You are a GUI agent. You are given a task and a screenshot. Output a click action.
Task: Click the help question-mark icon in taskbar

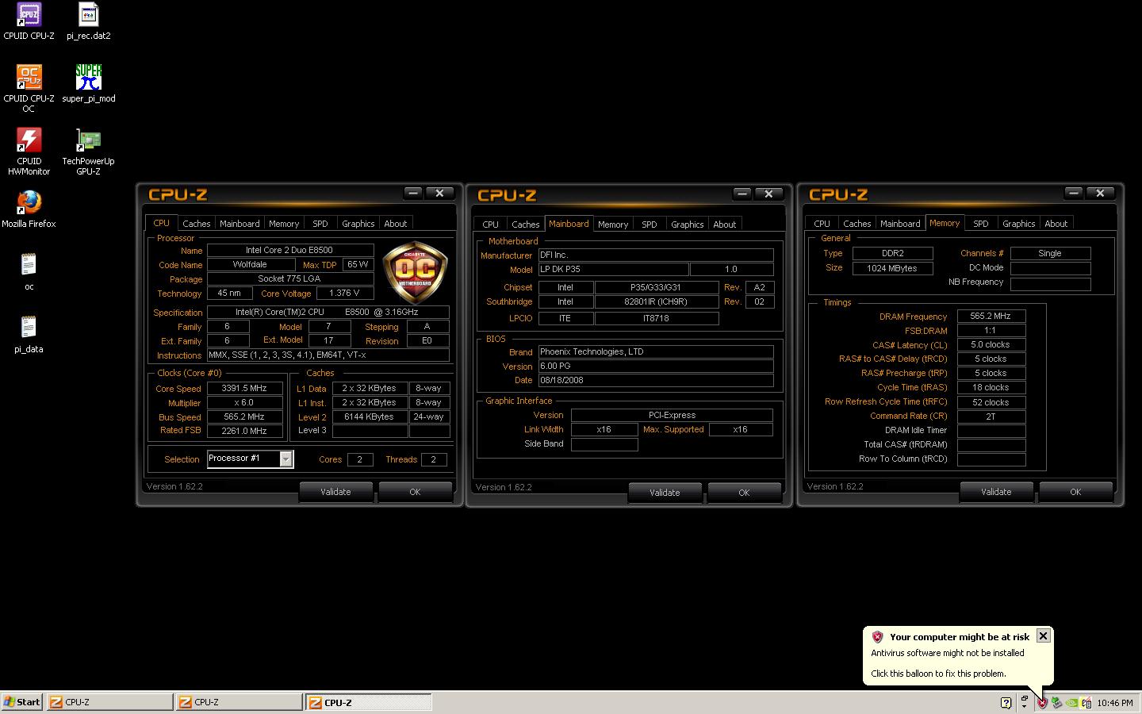pyautogui.click(x=1006, y=702)
